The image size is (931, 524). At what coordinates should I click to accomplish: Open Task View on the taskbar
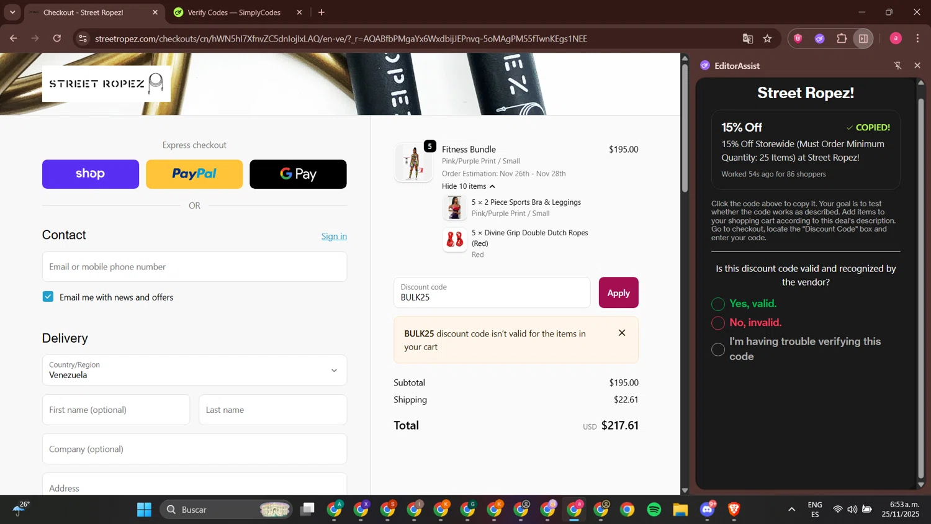(x=307, y=510)
